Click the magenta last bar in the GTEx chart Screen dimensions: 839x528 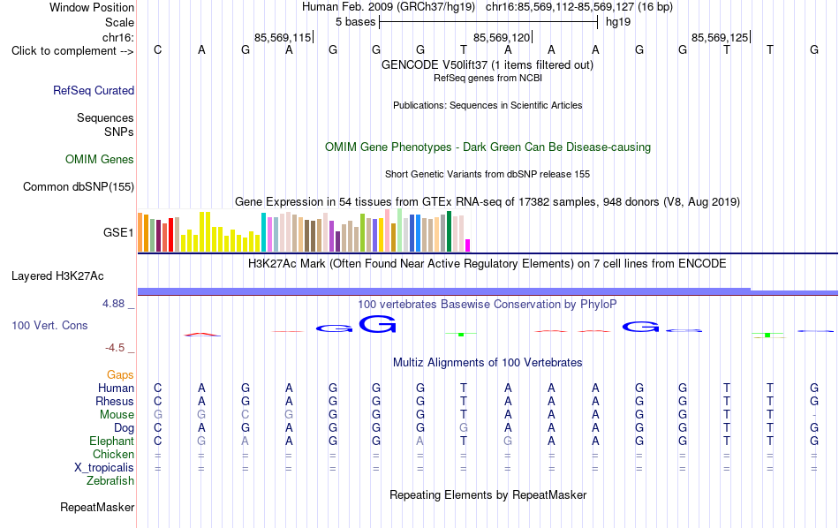[468, 245]
